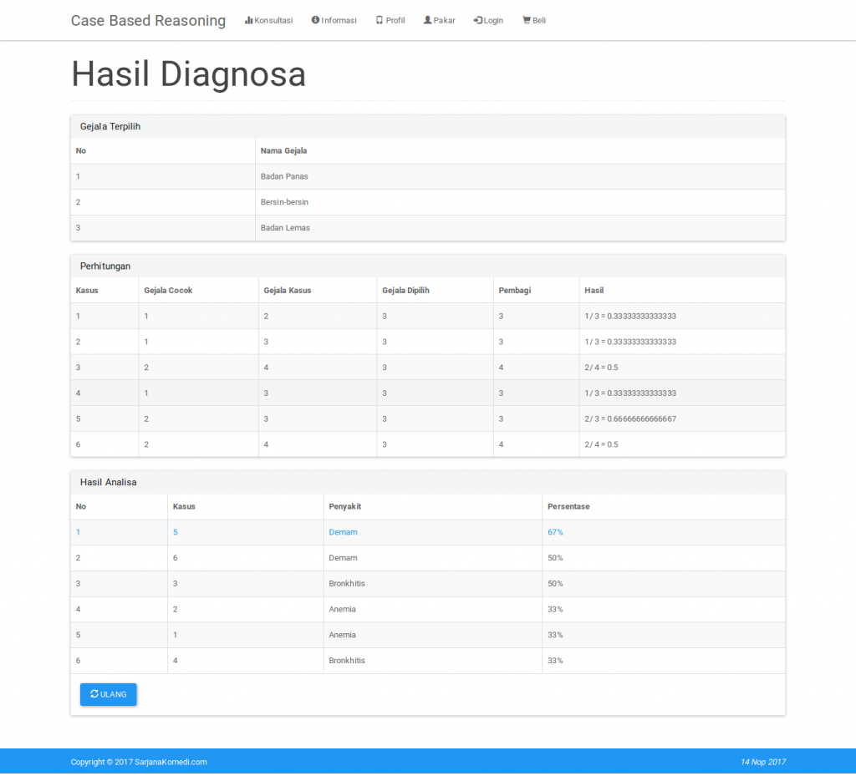Click the Perhitungan panel header
856x776 pixels.
[427, 266]
